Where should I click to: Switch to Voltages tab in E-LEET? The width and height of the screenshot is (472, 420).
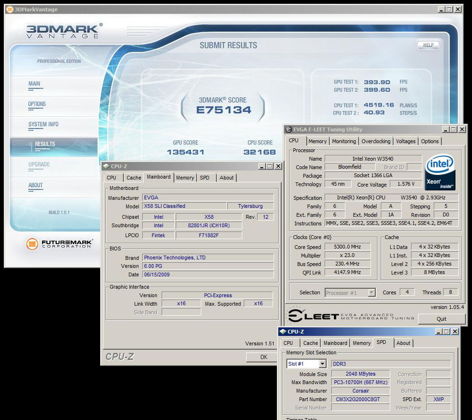click(x=405, y=141)
